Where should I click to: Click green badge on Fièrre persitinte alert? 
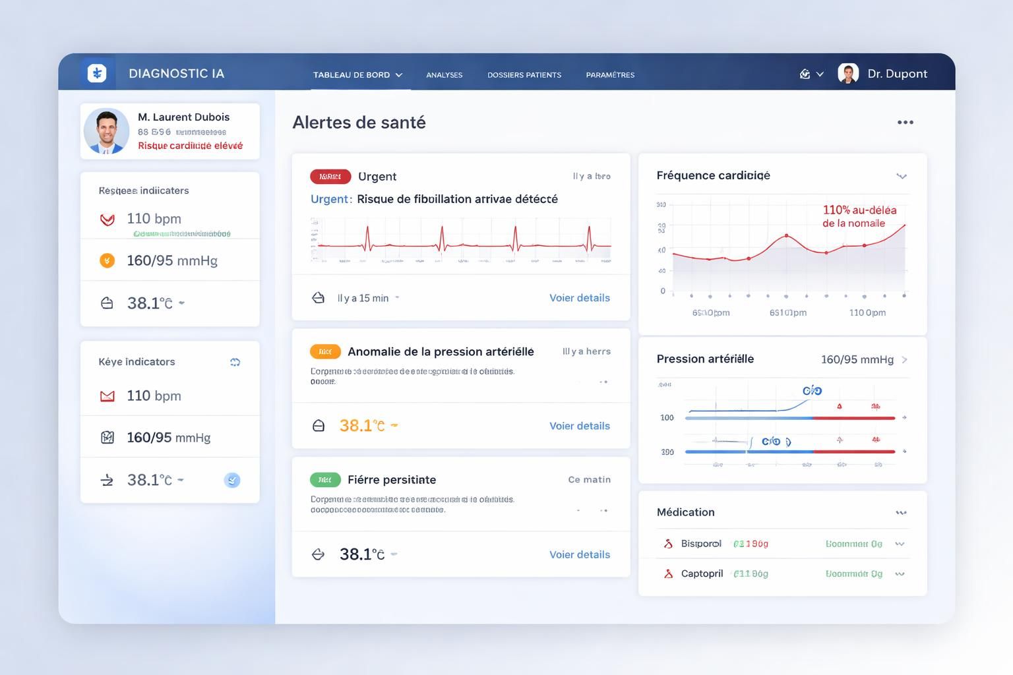tap(325, 479)
